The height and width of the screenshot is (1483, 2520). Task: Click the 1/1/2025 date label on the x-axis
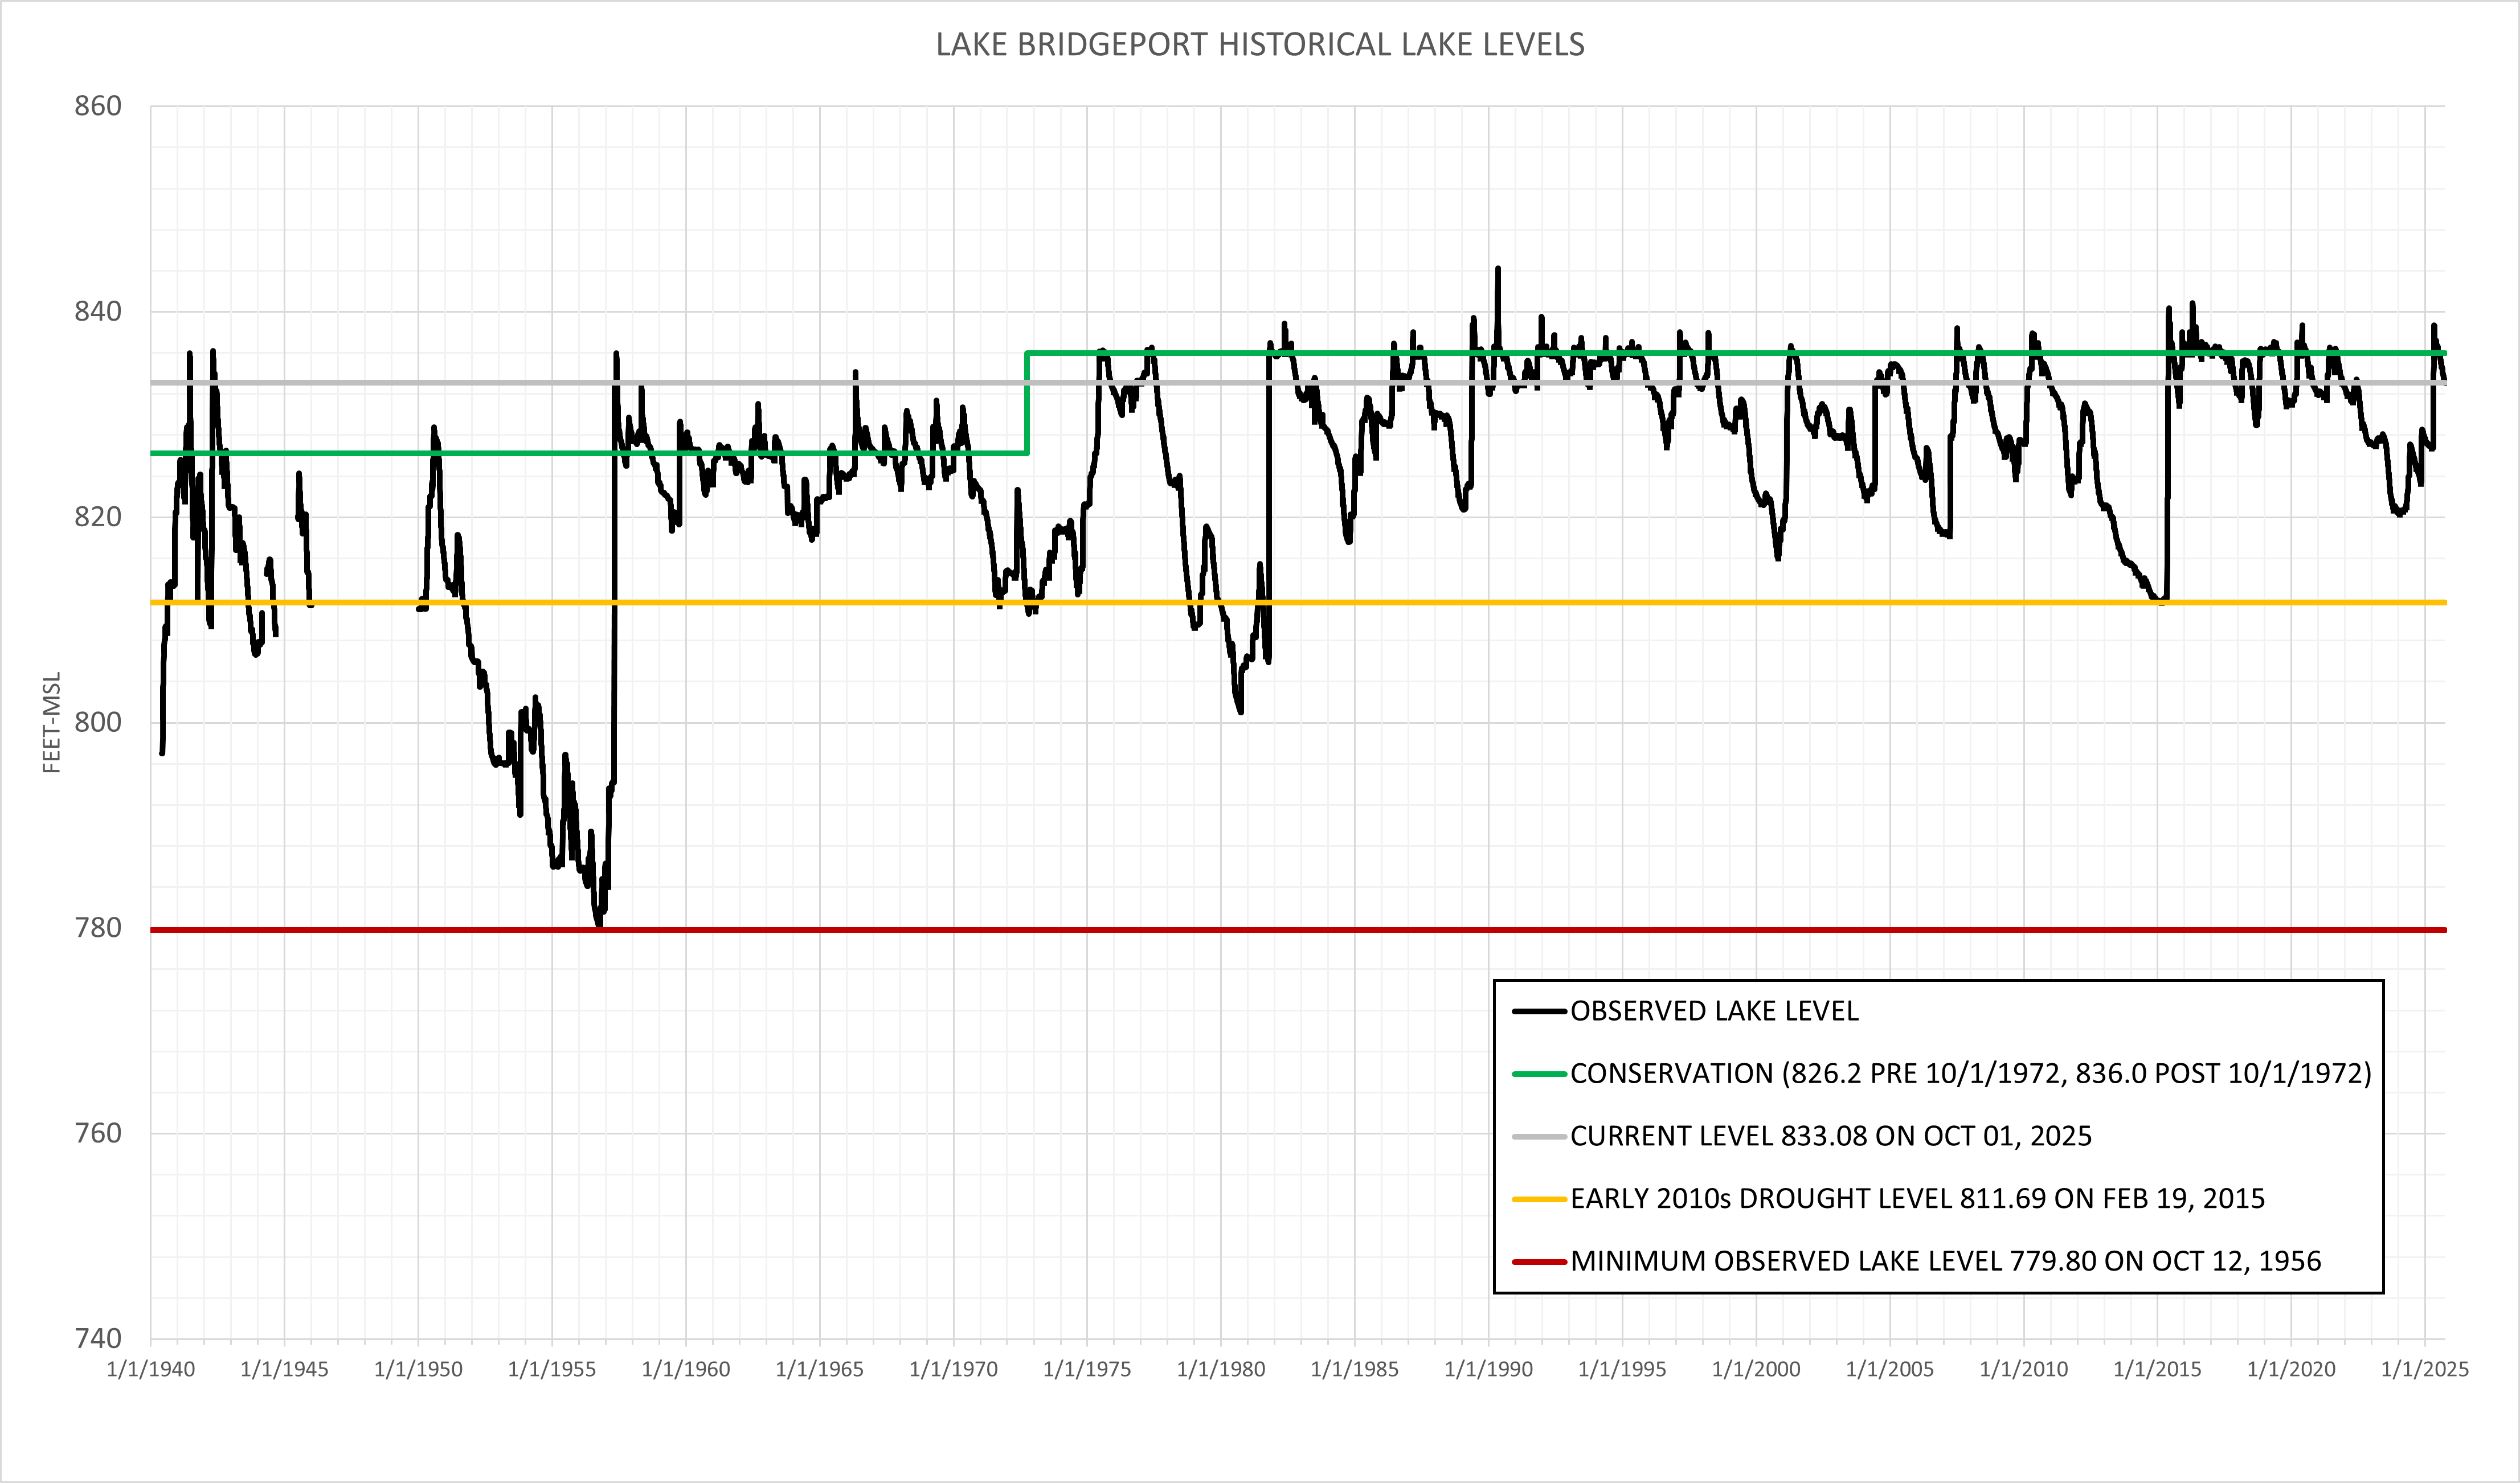point(2424,1369)
